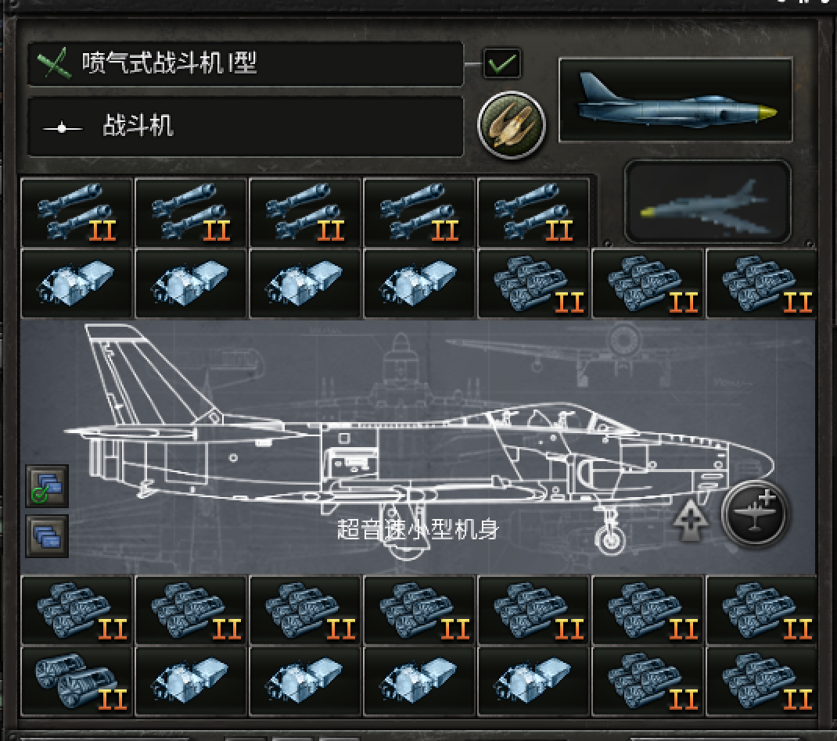
Task: Click the 超音速小型机身 airframe label
Action: (418, 529)
